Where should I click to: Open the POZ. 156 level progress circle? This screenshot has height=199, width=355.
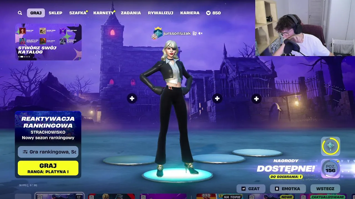coord(331,168)
